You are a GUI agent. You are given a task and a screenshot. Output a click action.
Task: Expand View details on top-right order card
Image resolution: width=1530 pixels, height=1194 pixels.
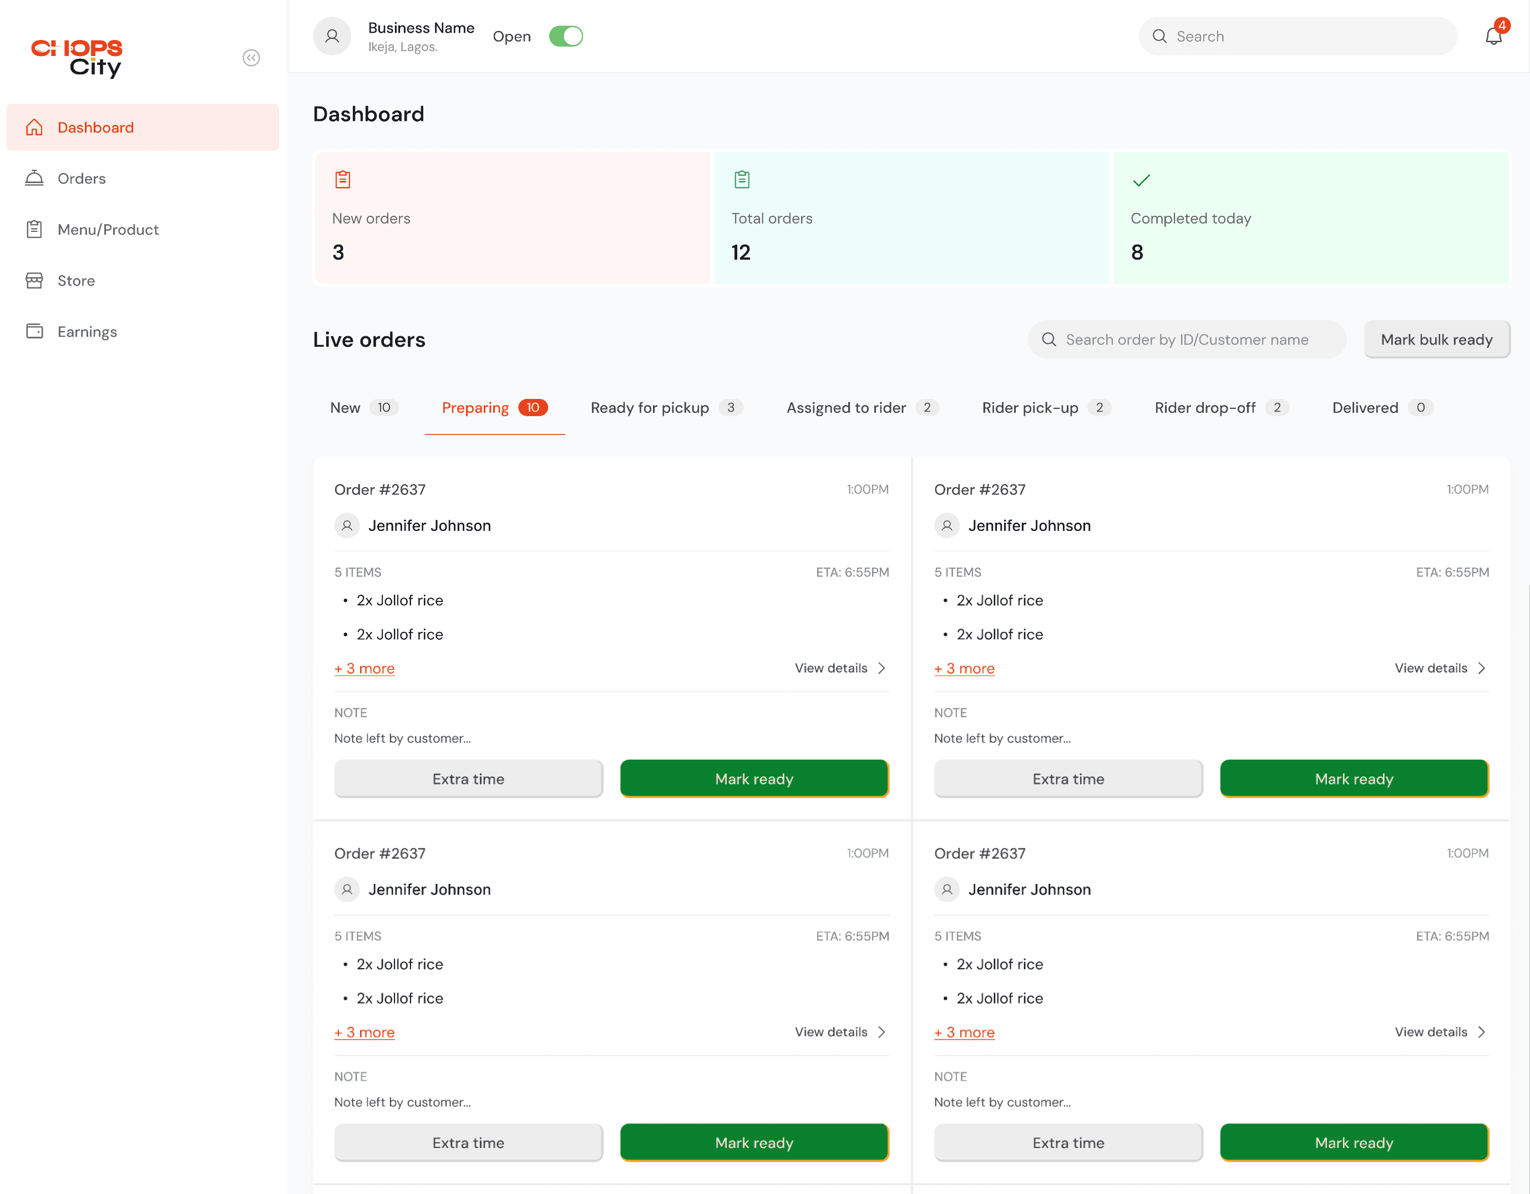click(x=1441, y=669)
